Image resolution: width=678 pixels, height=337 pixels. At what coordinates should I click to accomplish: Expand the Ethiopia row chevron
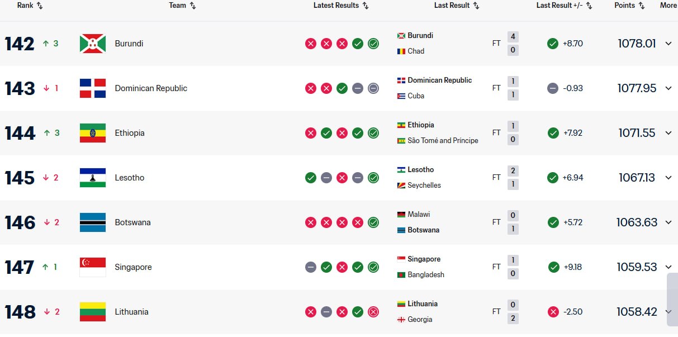668,133
